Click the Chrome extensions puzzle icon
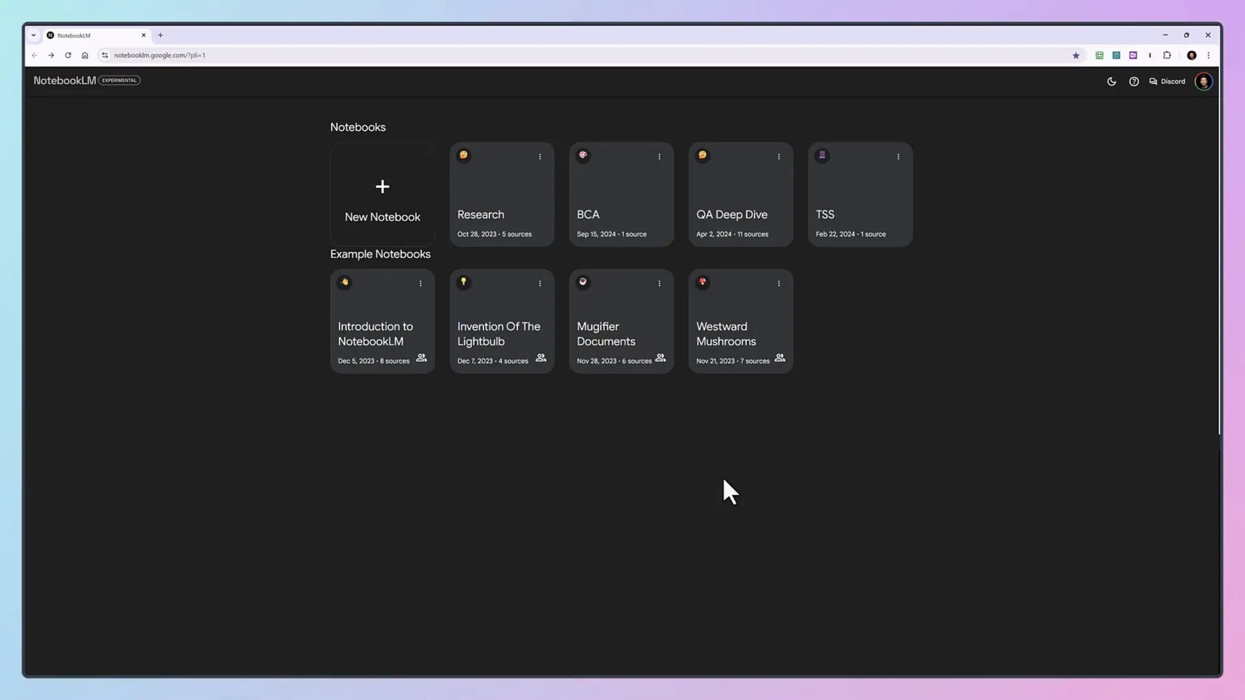1245x700 pixels. coord(1167,55)
